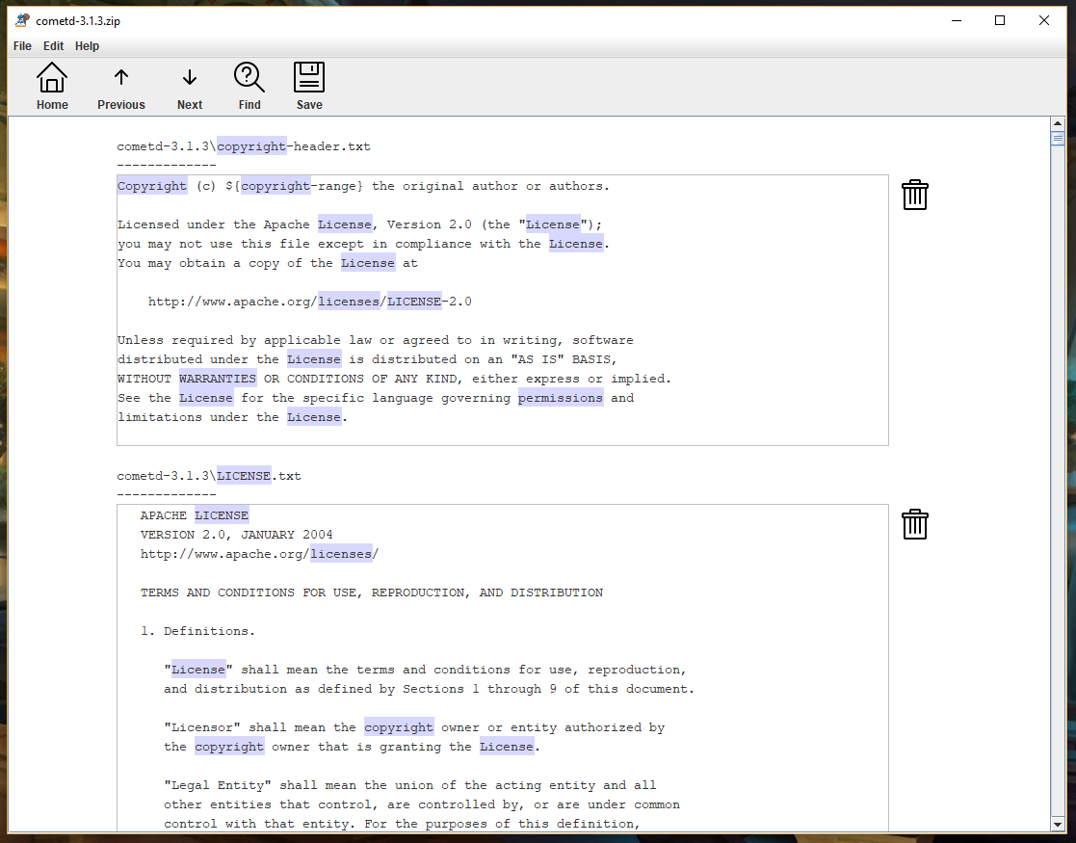Click the quoted term "Licensor"
Screen dimensions: 1076x843
[x=201, y=727]
